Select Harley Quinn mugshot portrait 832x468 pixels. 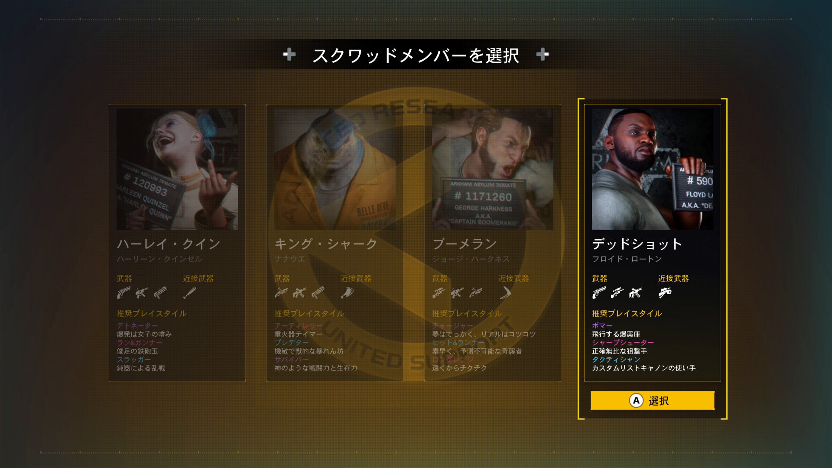tap(177, 169)
